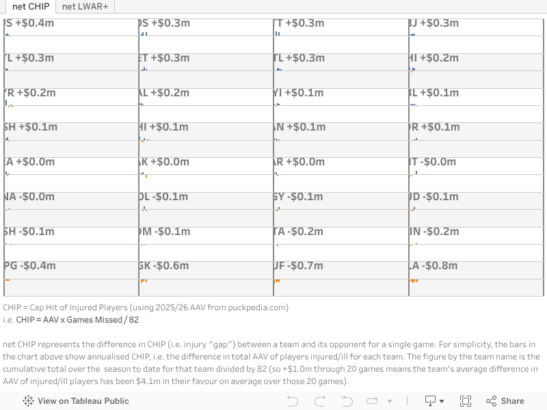The width and height of the screenshot is (547, 410).
Task: Click the Undo arrow icon
Action: coord(293,401)
